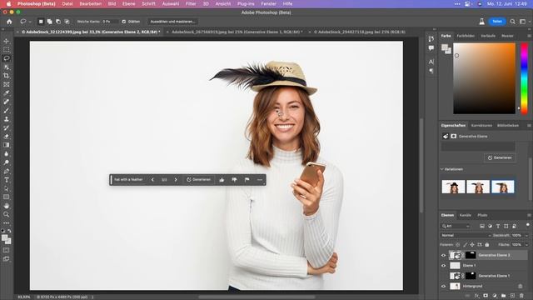Select the Dodge tool

6,162
